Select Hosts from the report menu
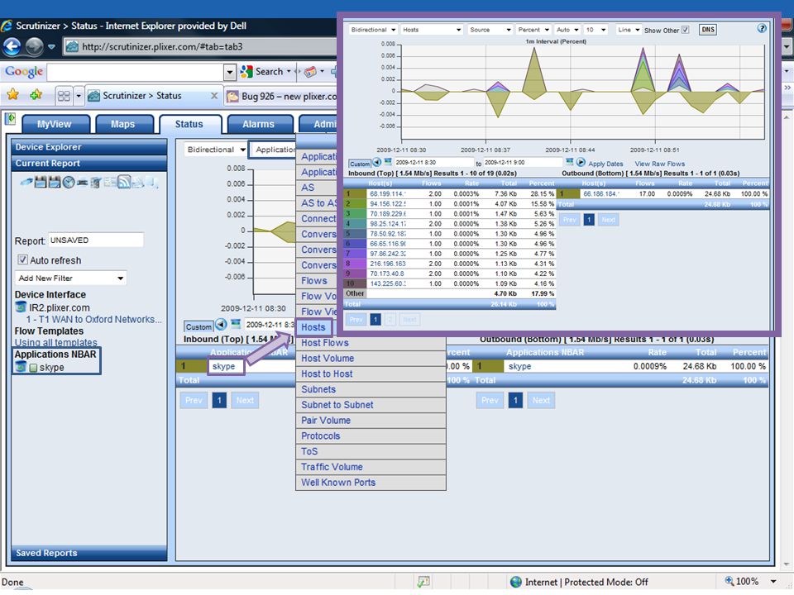 [313, 327]
